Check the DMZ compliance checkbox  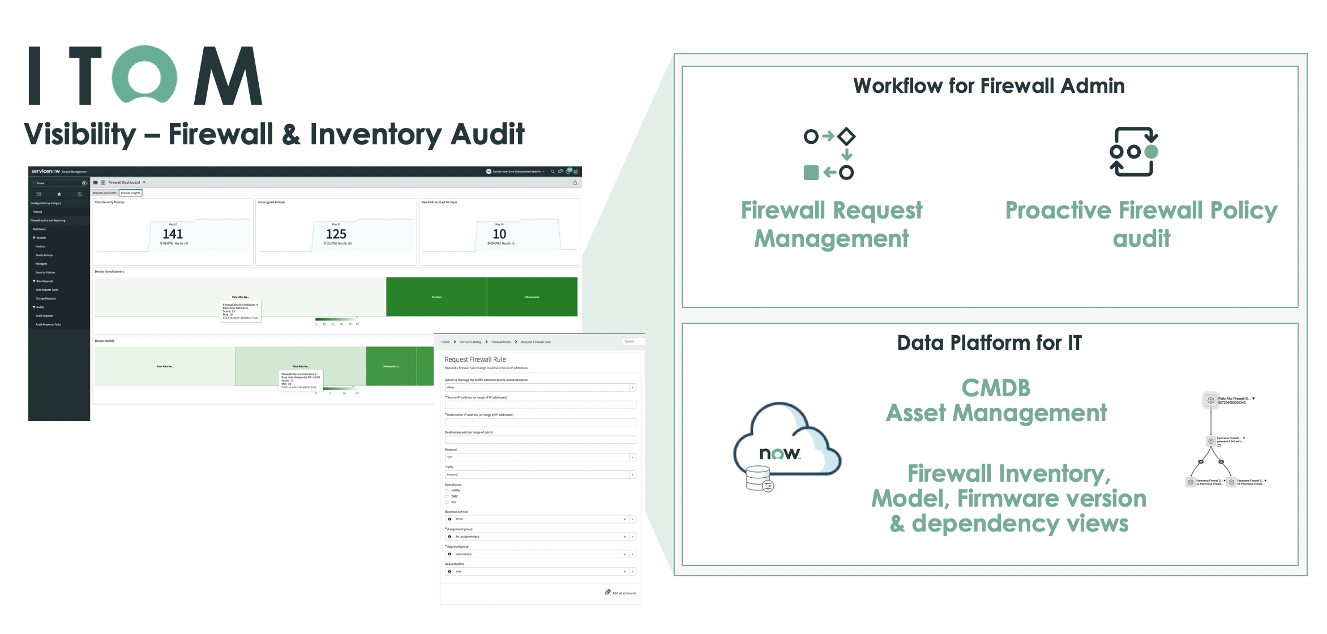tap(447, 496)
